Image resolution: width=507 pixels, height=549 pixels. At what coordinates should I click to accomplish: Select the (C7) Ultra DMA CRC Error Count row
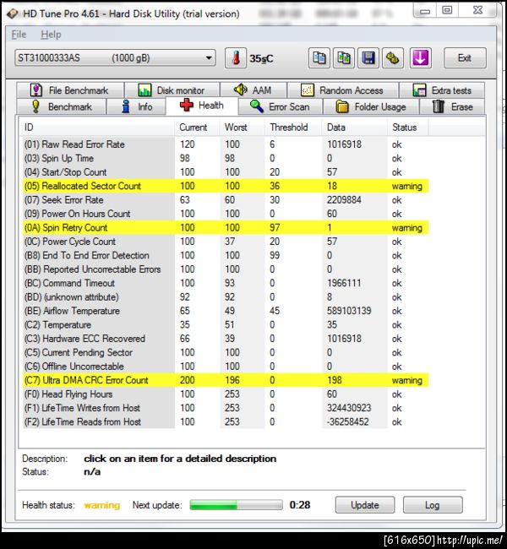point(226,380)
